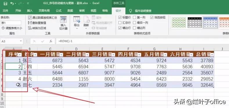This screenshot has height=108, width=229.
Task: Open the Name Box dropdown arrow
Action: point(21,41)
